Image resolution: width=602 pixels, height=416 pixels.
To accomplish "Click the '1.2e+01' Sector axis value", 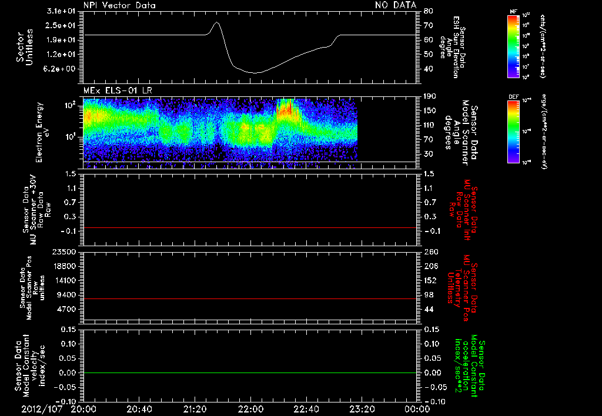I will 61,55.
